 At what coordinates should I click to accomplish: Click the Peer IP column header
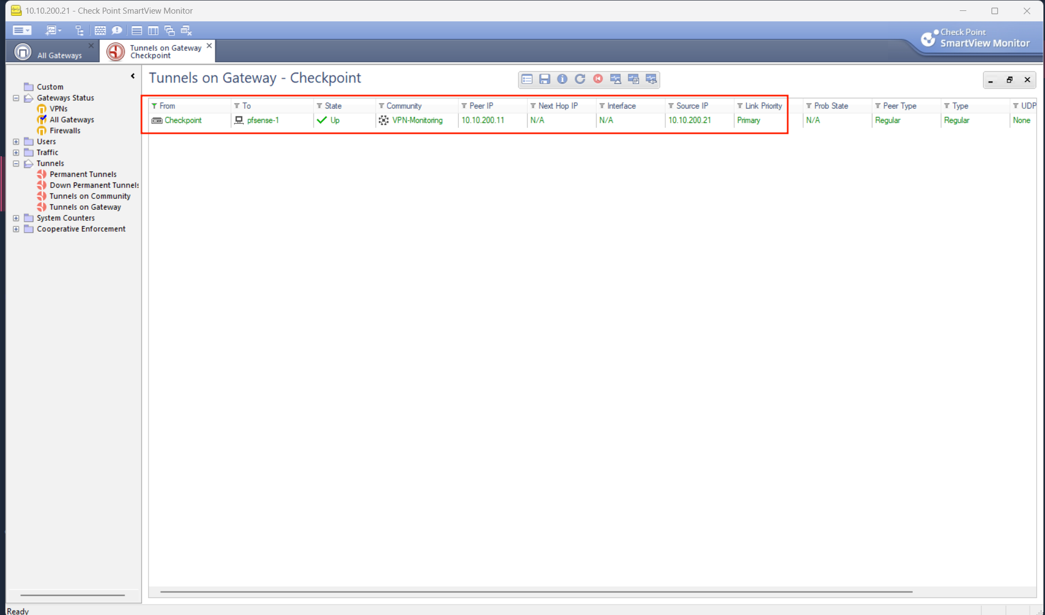point(493,106)
